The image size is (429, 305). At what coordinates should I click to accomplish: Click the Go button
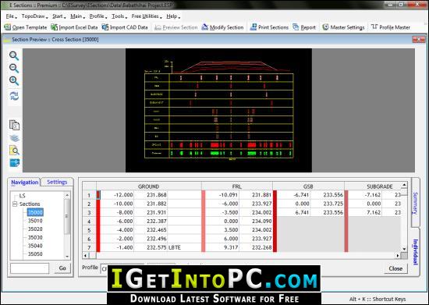tap(62, 268)
